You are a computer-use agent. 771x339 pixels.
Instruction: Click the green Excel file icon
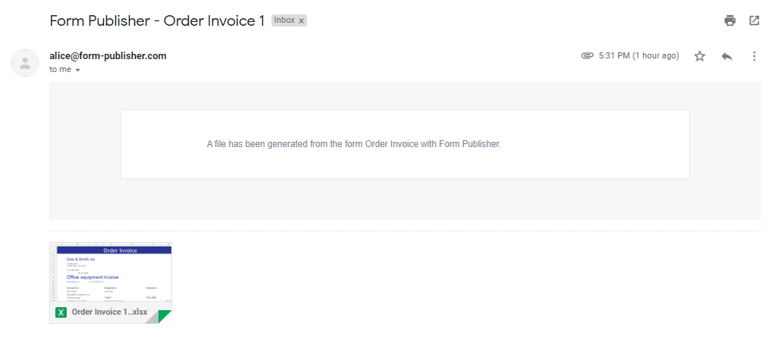pos(61,312)
